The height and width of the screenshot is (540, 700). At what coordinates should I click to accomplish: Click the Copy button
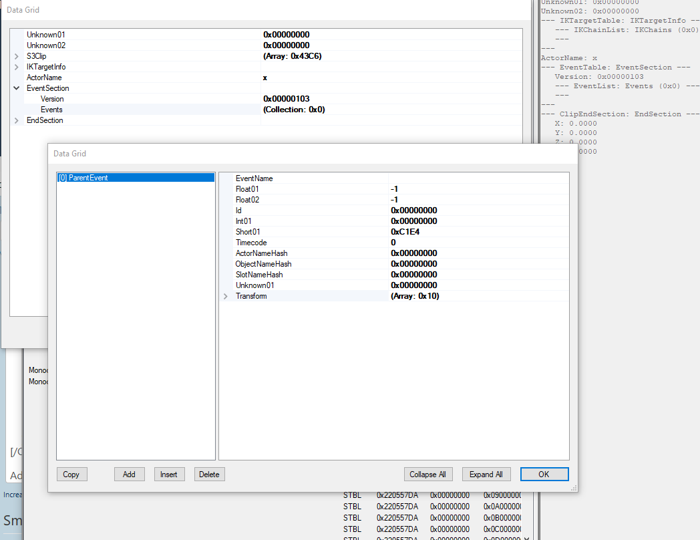[x=71, y=475]
